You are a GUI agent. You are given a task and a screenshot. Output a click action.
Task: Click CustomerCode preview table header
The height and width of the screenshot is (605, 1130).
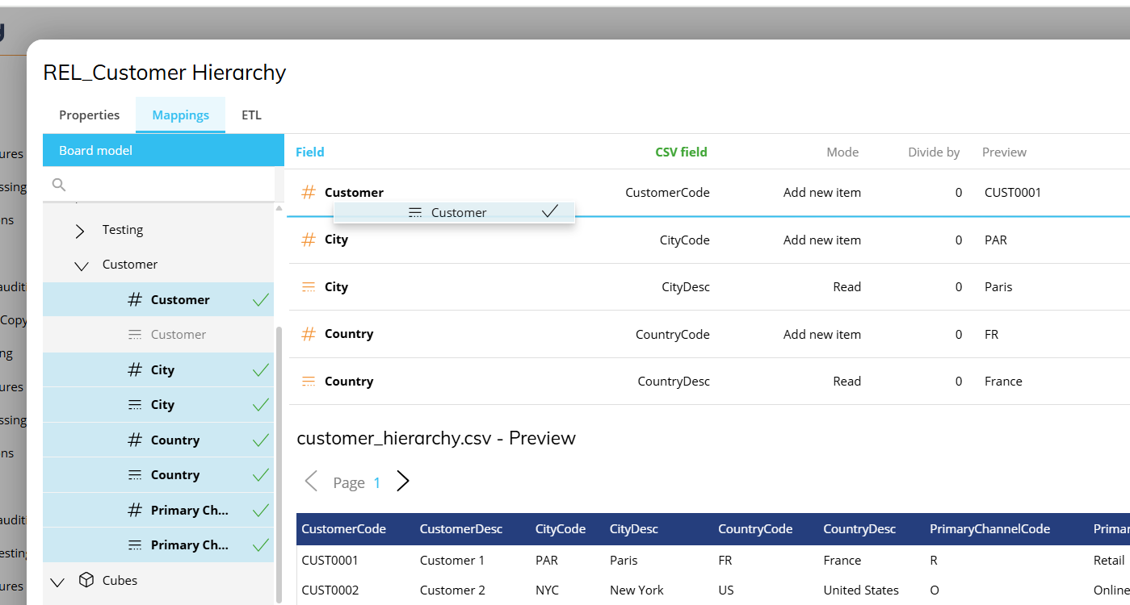point(343,529)
